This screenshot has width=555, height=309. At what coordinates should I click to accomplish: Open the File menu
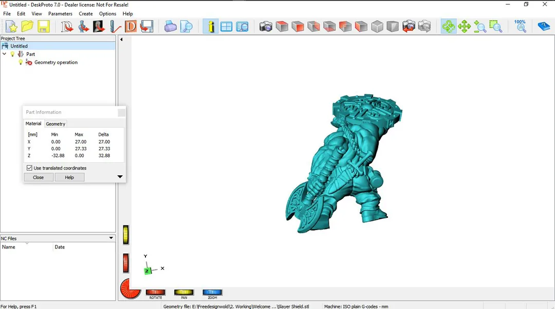[x=7, y=14]
